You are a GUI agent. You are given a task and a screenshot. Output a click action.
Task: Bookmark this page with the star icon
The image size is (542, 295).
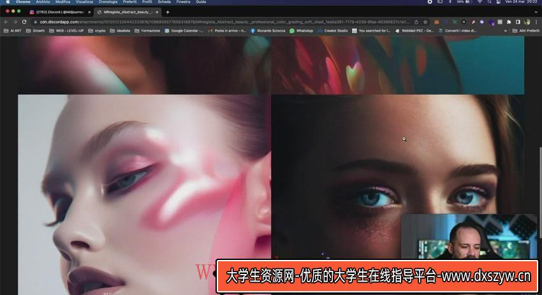click(425, 22)
